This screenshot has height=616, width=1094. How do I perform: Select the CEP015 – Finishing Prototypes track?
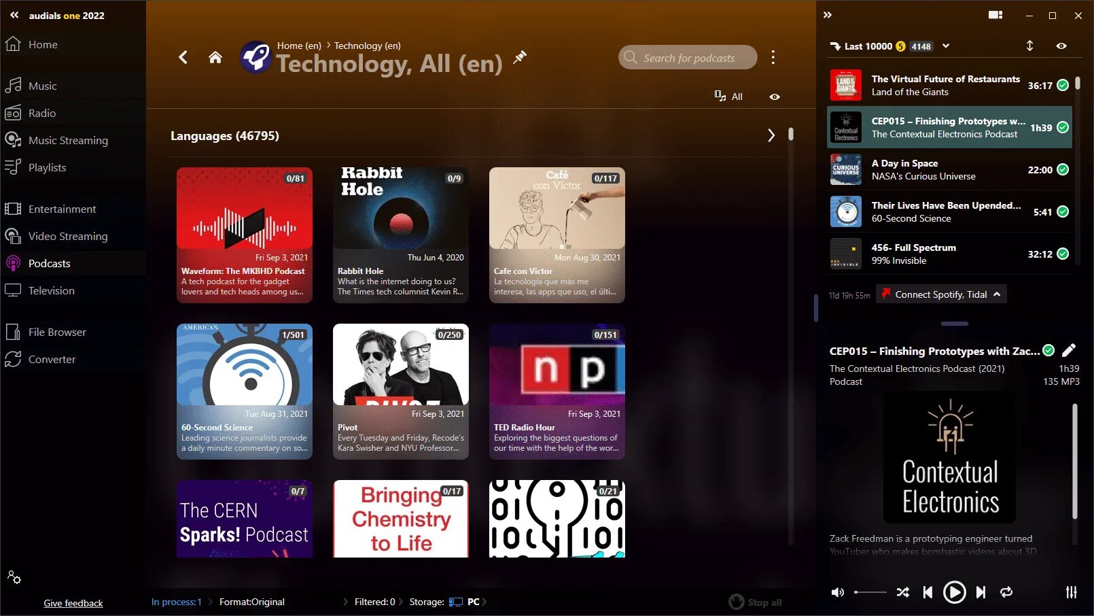tap(949, 127)
